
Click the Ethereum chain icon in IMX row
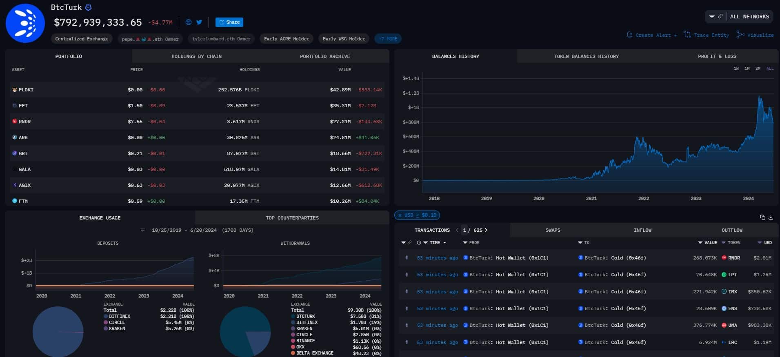pyautogui.click(x=407, y=292)
